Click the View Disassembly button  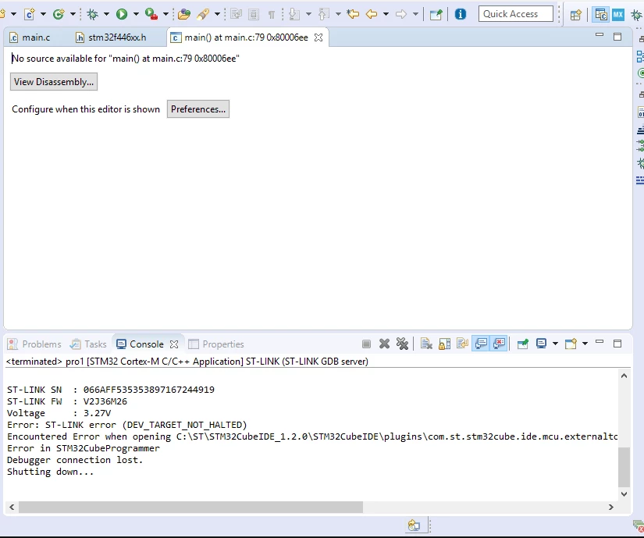tap(54, 82)
